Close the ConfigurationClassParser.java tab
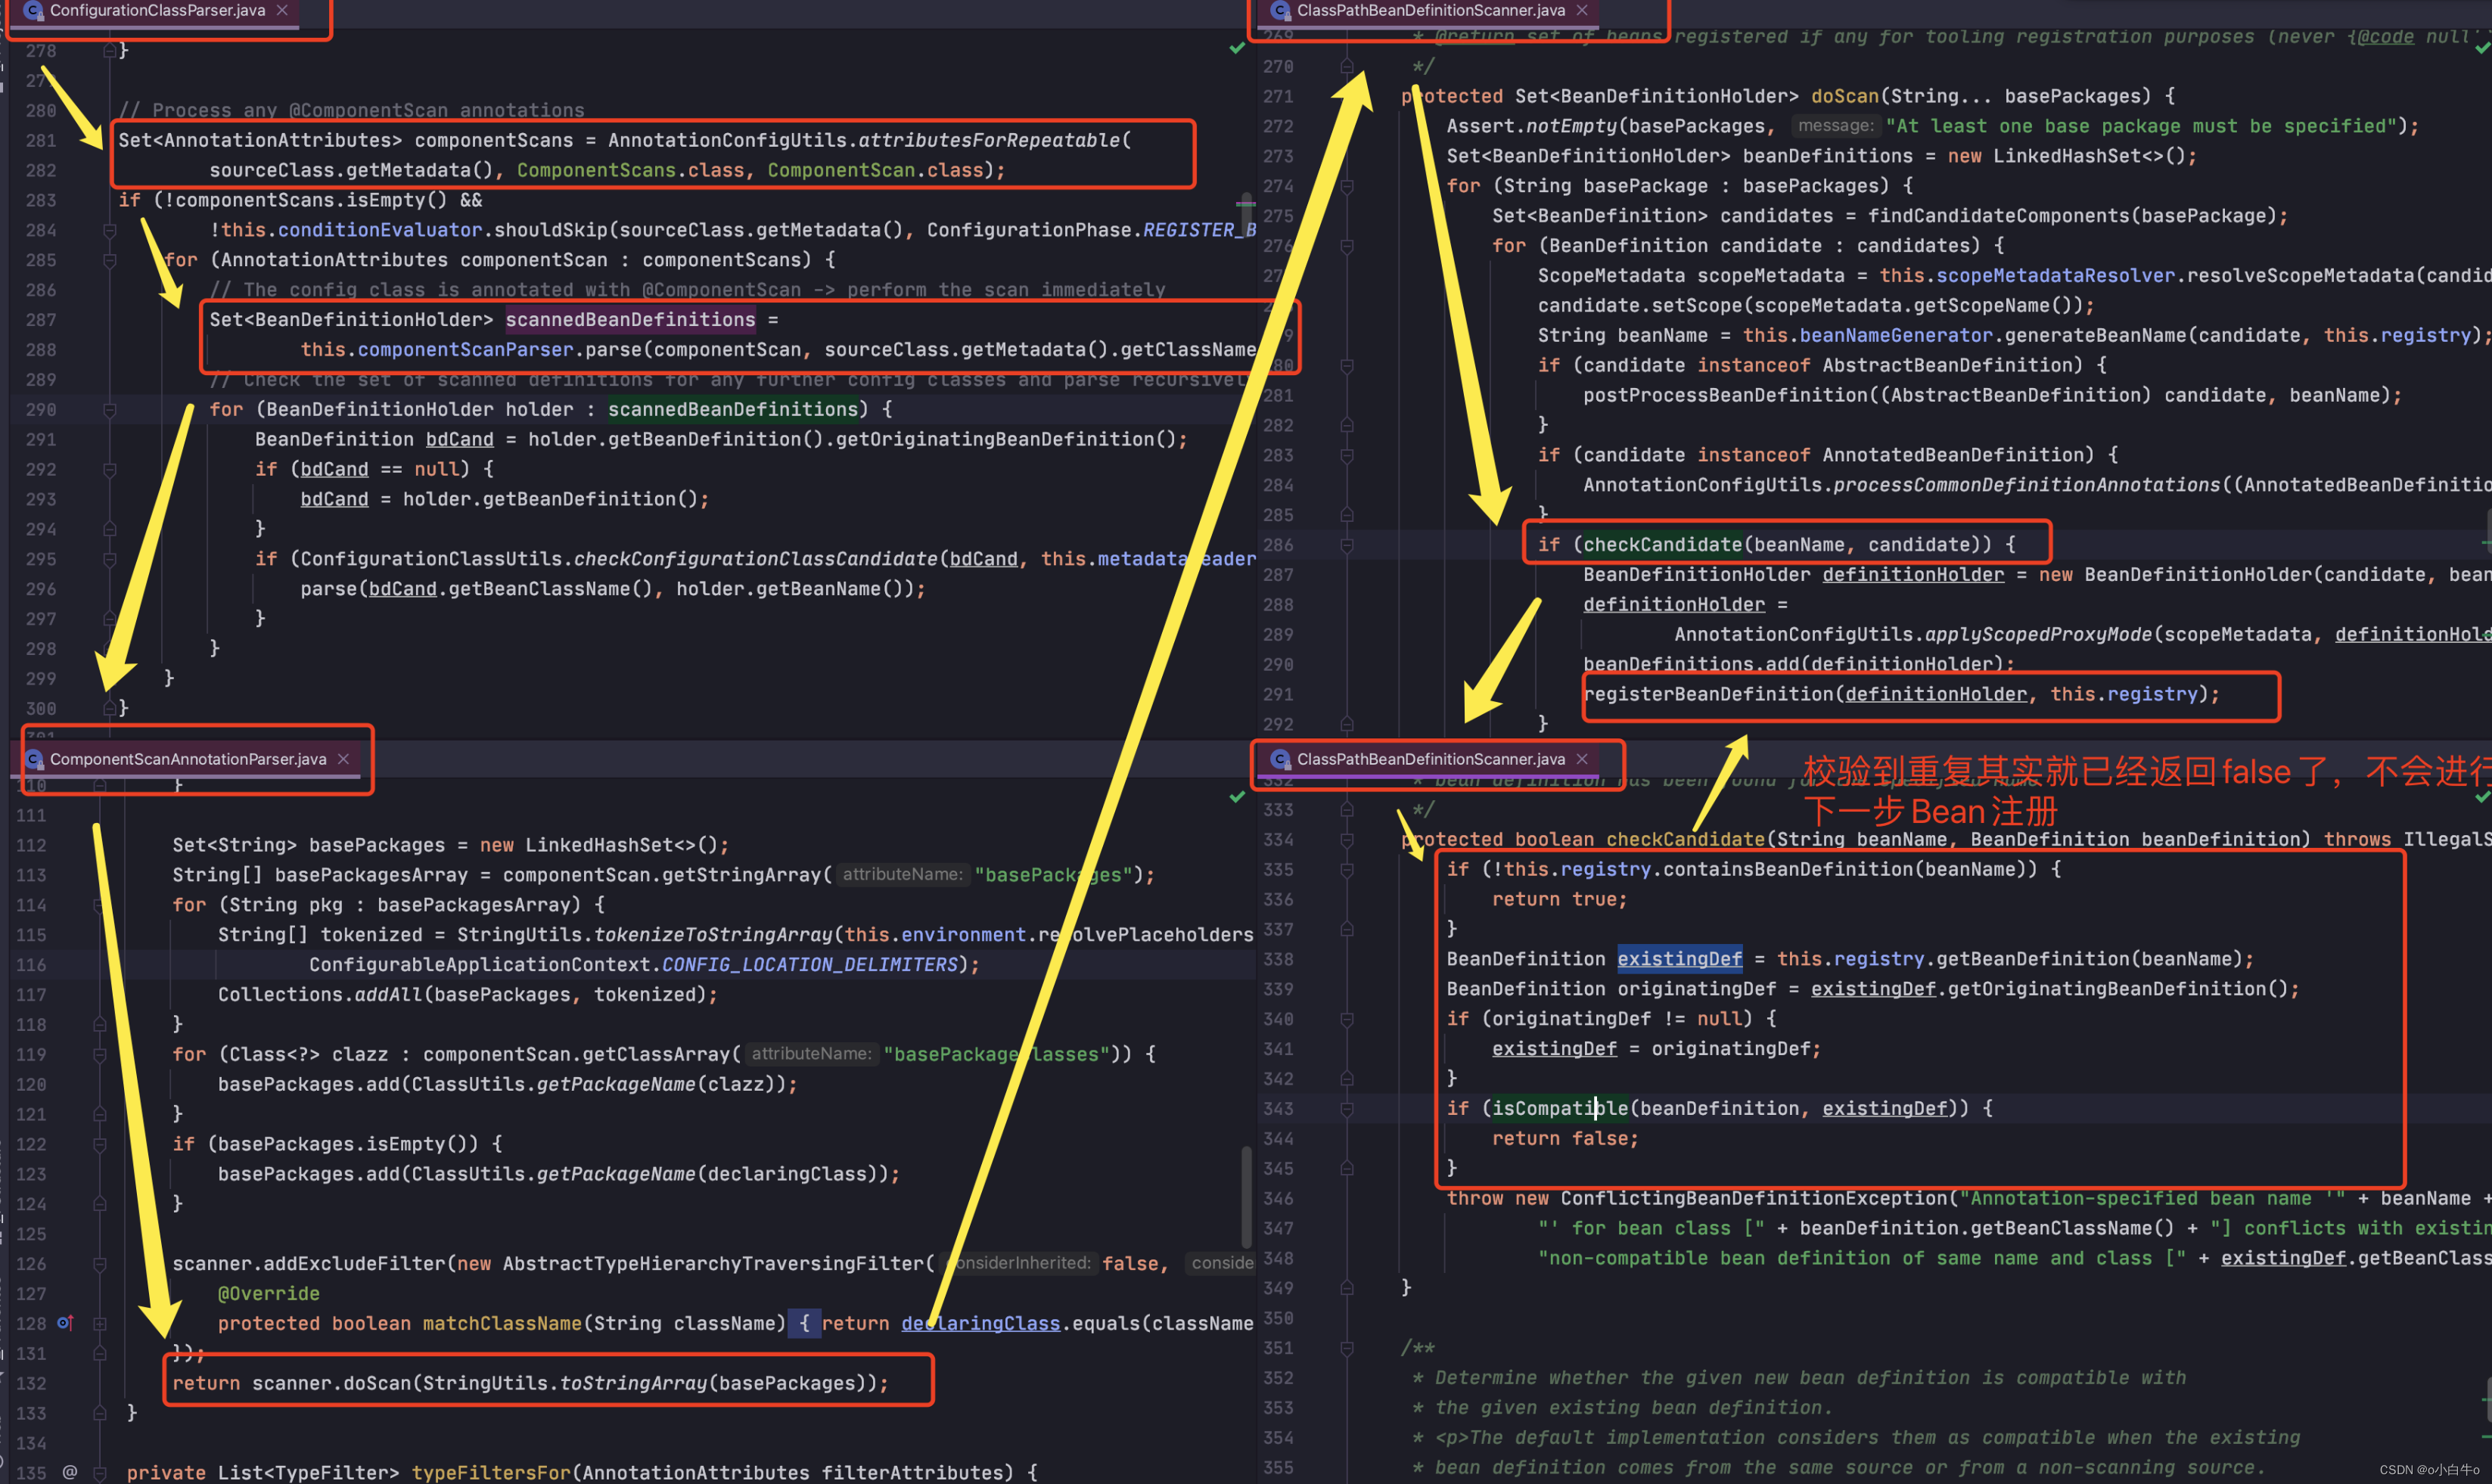Viewport: 2492px width, 1484px height. 282,10
